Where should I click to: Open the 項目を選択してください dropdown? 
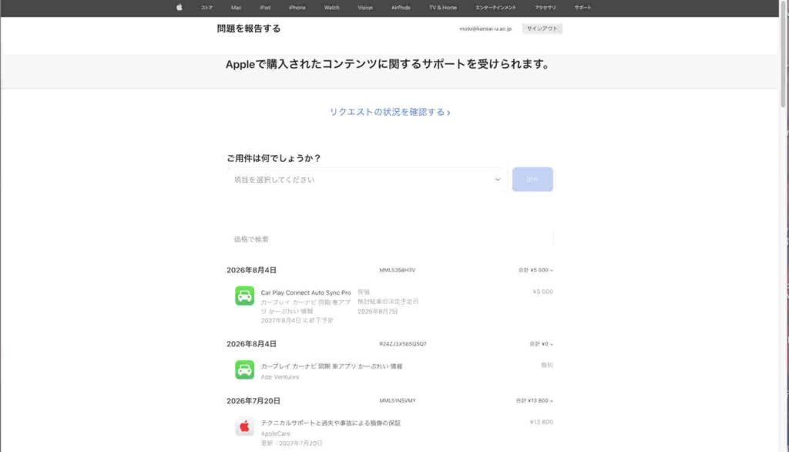366,180
